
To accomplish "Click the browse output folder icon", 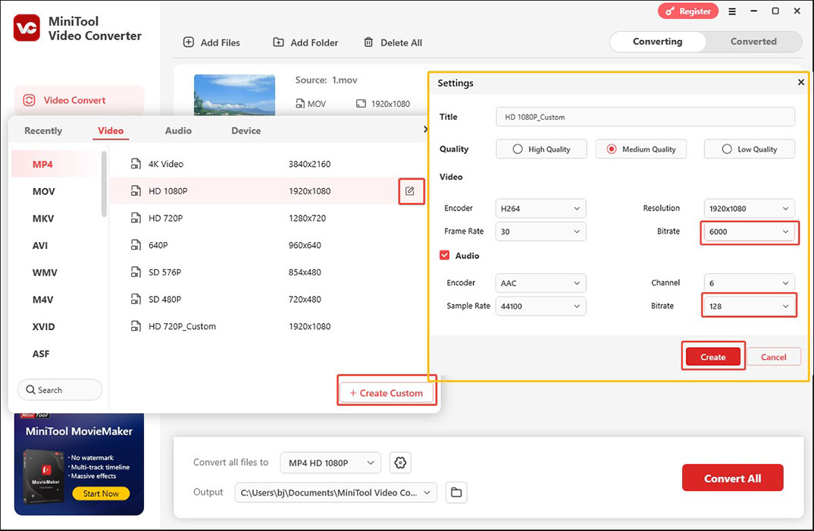I will coord(456,492).
